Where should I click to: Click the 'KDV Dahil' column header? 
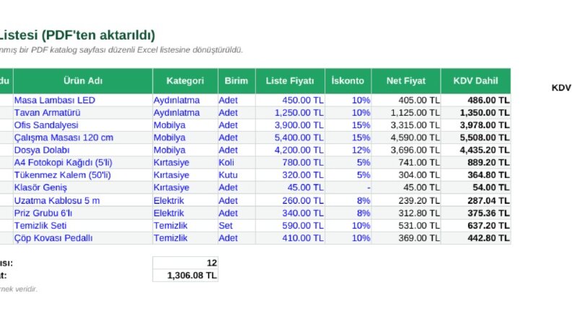click(x=475, y=81)
